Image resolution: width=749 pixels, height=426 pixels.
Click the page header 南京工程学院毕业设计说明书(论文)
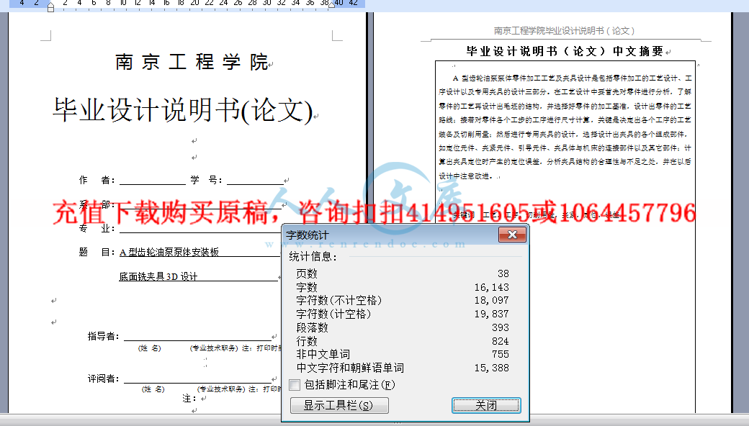(564, 30)
